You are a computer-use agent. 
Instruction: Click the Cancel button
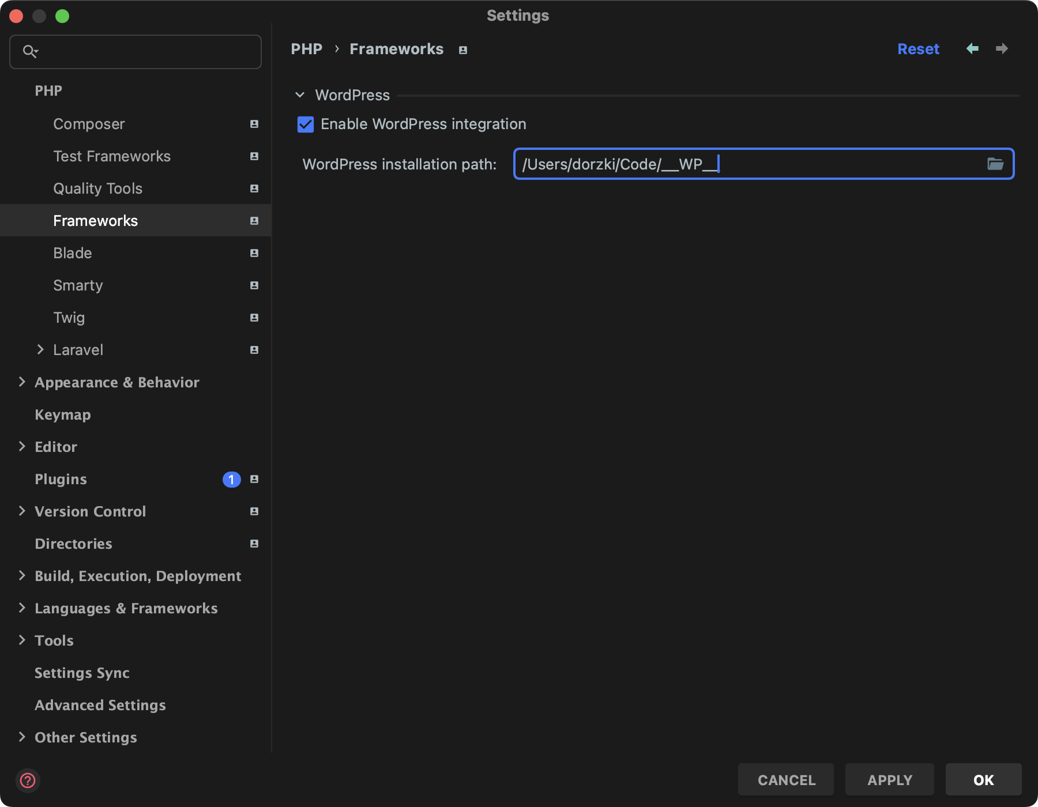tap(786, 780)
